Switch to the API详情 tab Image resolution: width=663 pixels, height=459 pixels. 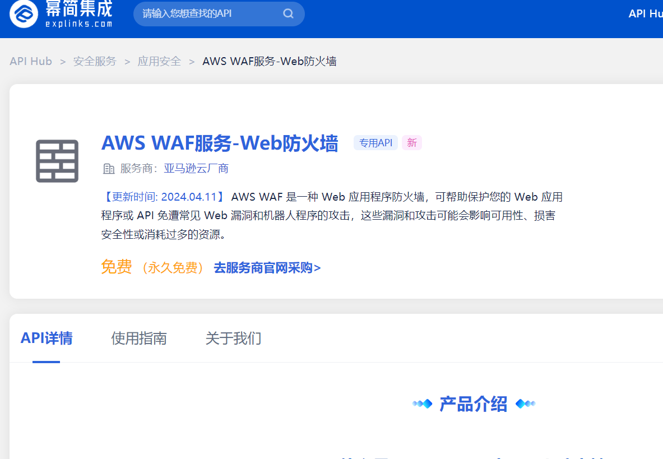[47, 338]
